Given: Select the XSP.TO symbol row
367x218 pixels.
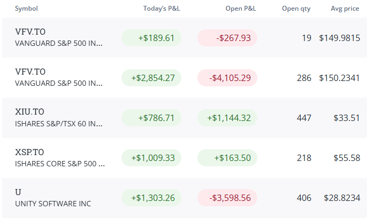Looking at the screenshot, I should 185,158.
